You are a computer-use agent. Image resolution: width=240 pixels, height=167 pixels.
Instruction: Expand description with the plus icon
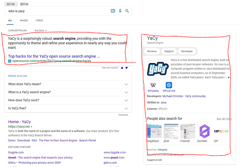pyautogui.click(x=229, y=78)
